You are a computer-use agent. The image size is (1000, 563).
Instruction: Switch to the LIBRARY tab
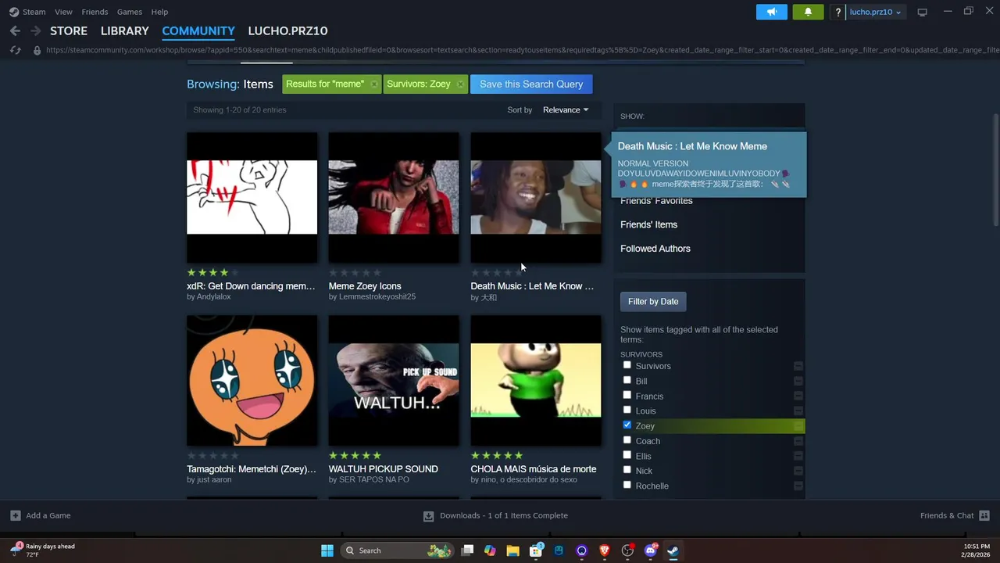pos(124,30)
